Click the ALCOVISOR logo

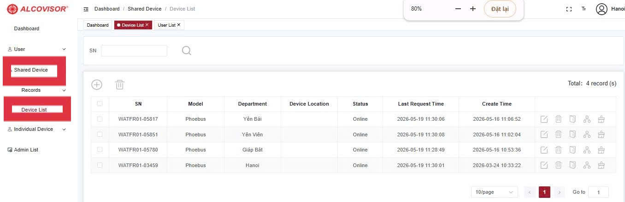[x=38, y=9]
